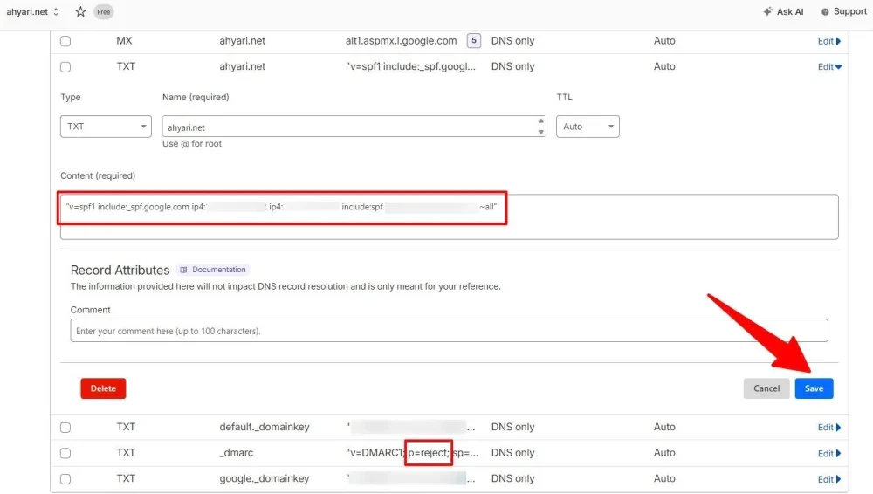Screen dimensions: 873x494
Task: Edit the MX alt1.aspmx.l.google.com record
Action: [x=829, y=41]
